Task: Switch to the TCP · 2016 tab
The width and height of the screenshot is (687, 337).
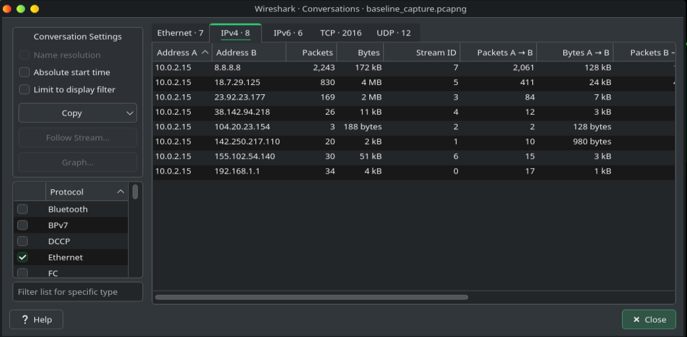Action: (x=341, y=33)
